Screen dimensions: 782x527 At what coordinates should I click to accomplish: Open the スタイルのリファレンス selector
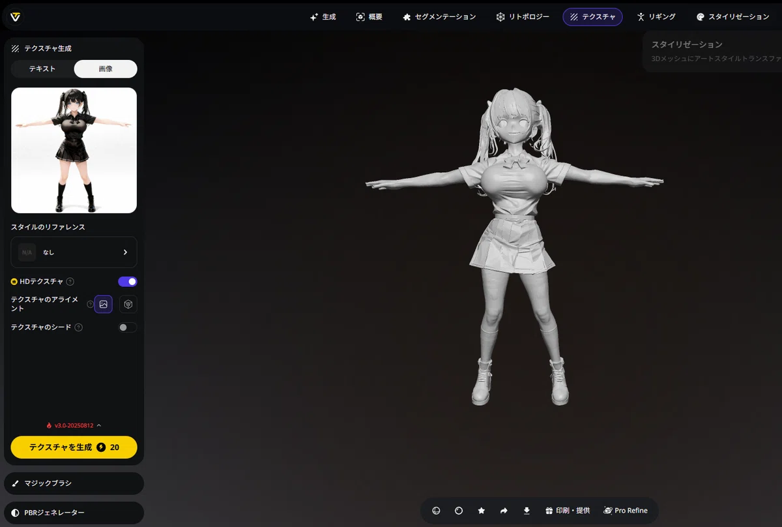click(74, 252)
